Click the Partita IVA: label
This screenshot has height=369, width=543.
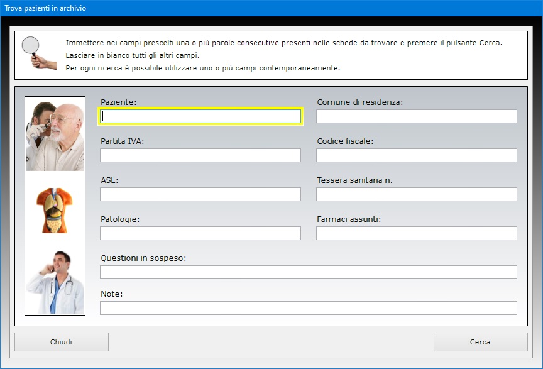[x=123, y=141]
